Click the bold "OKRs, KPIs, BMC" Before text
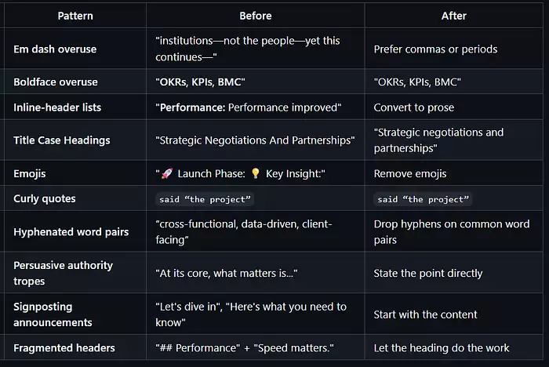Screen dimensions: 549x367 click(x=199, y=82)
